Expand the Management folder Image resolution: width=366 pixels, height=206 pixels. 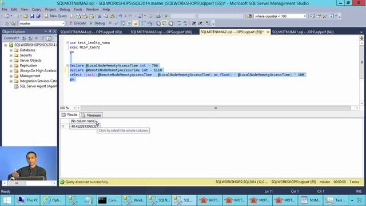pos(11,76)
